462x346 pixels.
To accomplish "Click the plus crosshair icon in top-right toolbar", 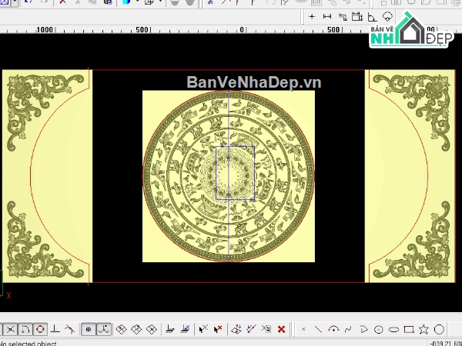I will tap(312, 16).
